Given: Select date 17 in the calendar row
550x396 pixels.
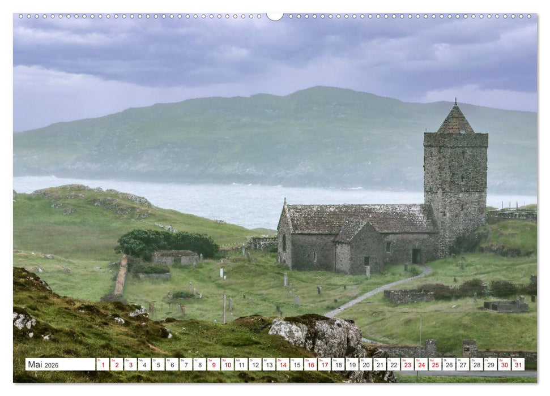Looking at the screenshot, I should [x=324, y=364].
